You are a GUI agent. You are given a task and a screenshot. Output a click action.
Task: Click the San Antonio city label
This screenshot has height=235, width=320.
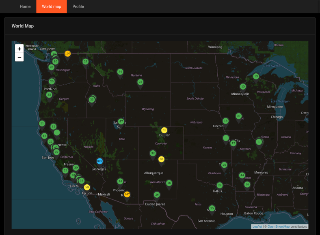click(x=206, y=221)
